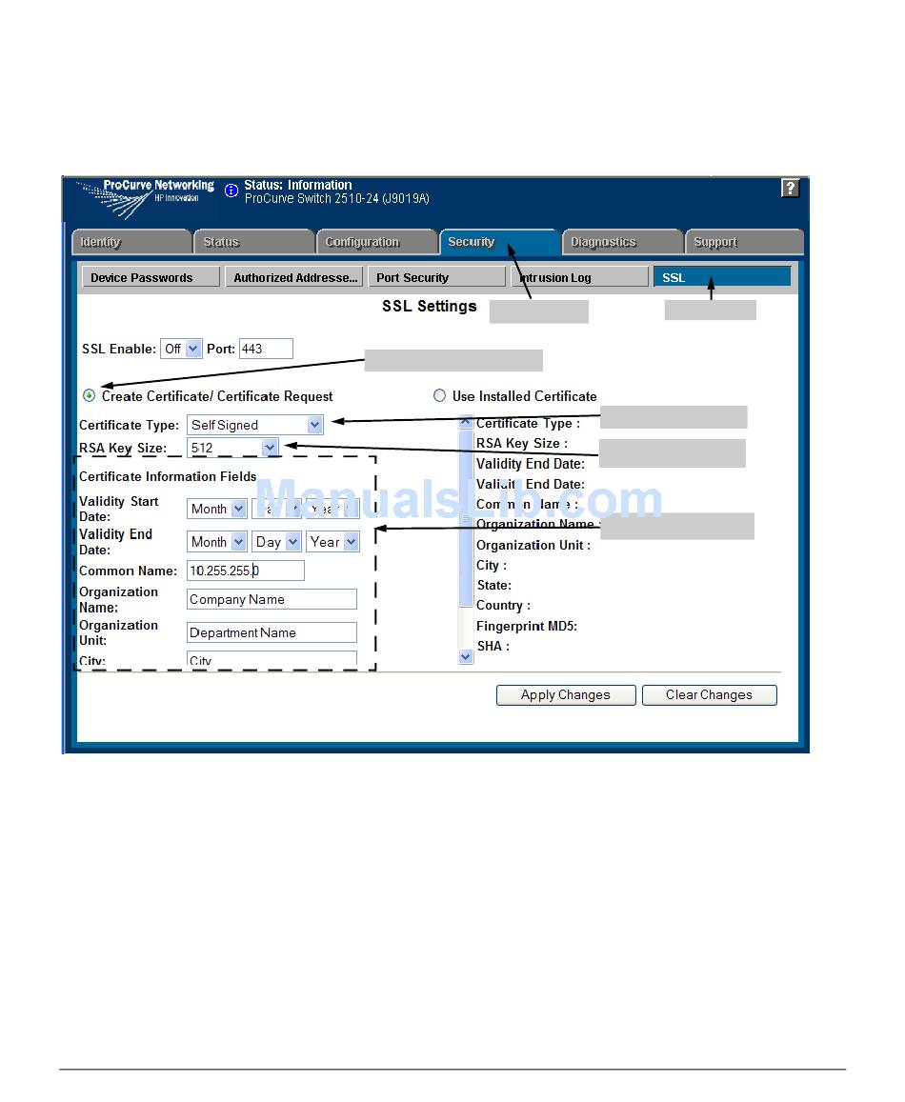The image size is (905, 1102).
Task: Open the Validity Start Date Month dropdown
Action: click(x=217, y=508)
